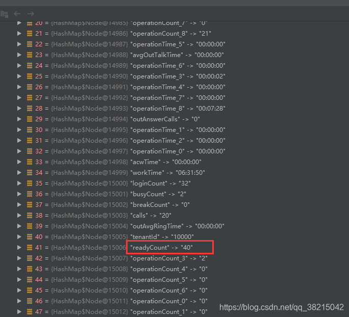Click the frames icon left of the back arrow
Viewport: 349px width, 317px height.
(5, 14)
